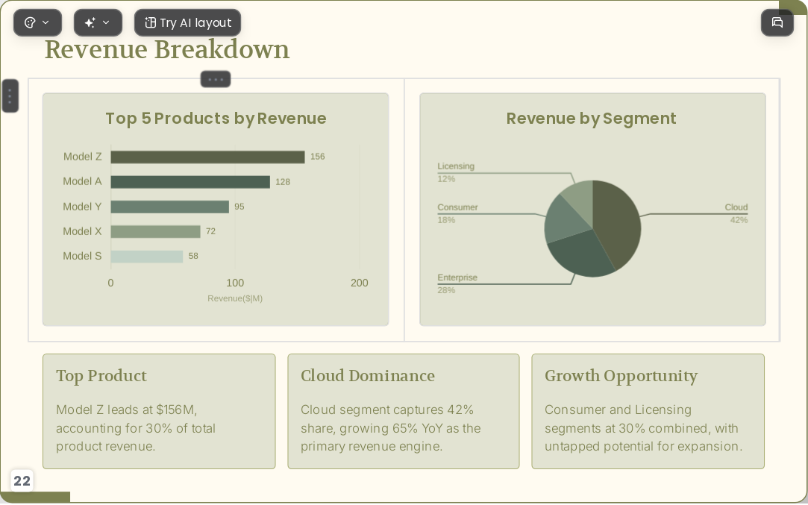Click the Model Y bar
This screenshot has height=505, width=808.
pos(169,207)
